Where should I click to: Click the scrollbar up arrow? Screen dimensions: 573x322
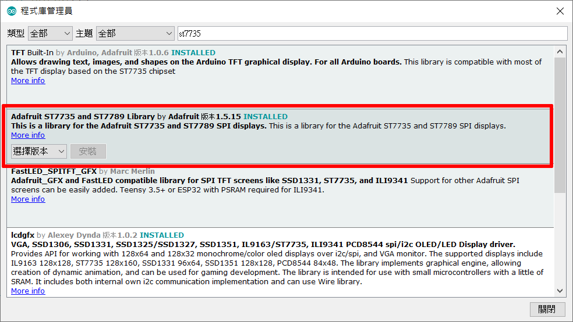tap(560, 52)
